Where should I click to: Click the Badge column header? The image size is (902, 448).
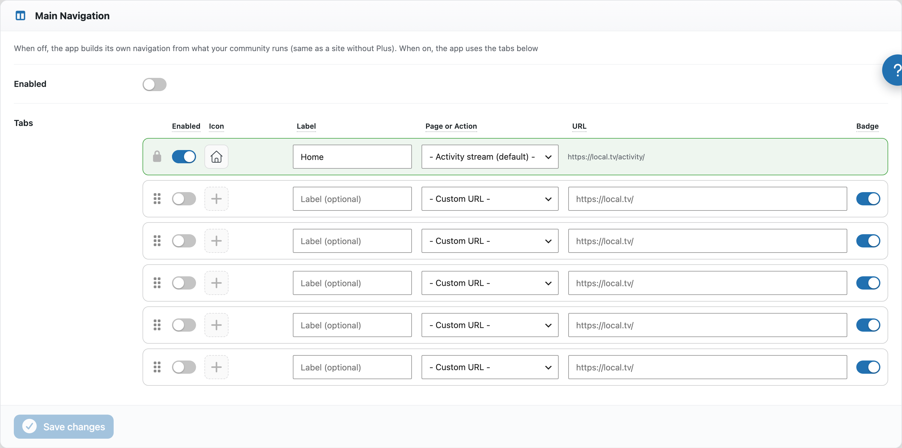867,126
